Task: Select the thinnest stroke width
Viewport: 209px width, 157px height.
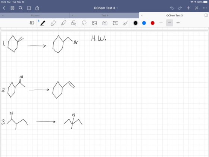Action: click(x=161, y=23)
